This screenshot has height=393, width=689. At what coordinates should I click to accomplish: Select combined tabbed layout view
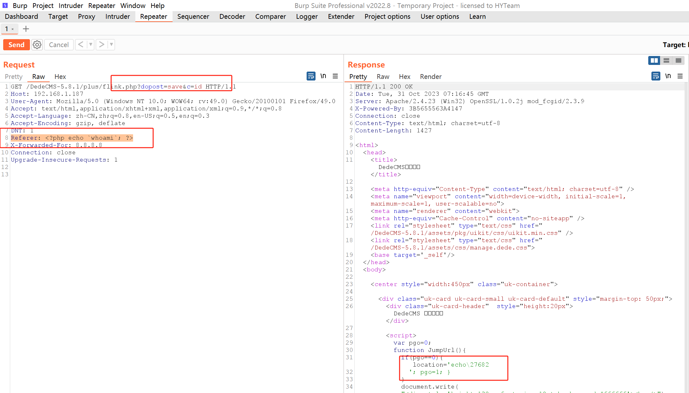[x=678, y=60]
